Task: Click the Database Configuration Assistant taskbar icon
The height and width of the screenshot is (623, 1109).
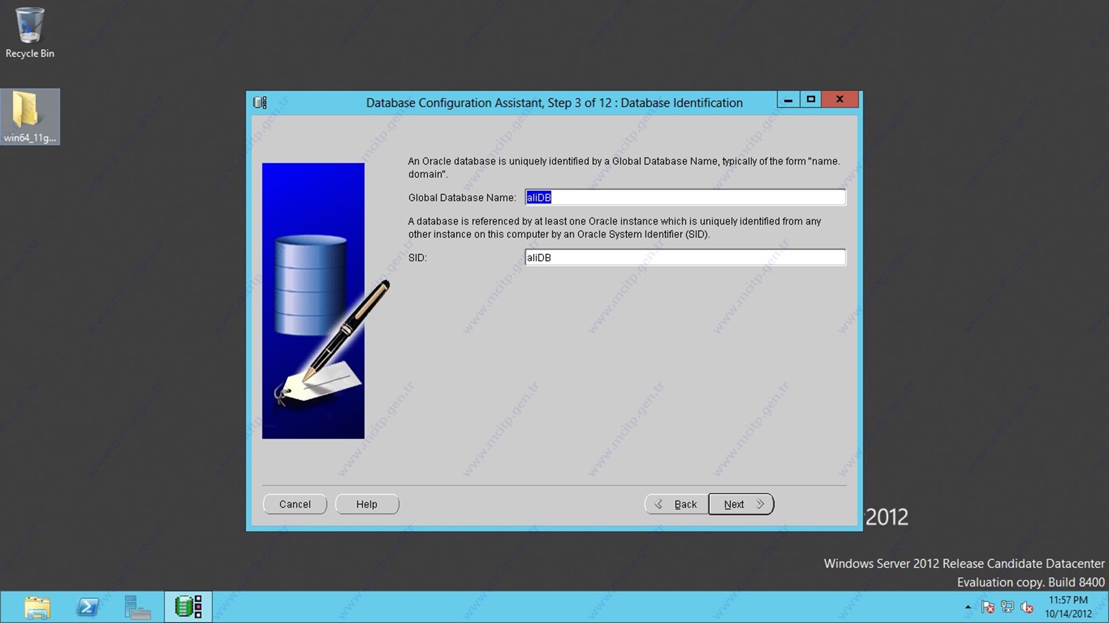Action: click(188, 607)
